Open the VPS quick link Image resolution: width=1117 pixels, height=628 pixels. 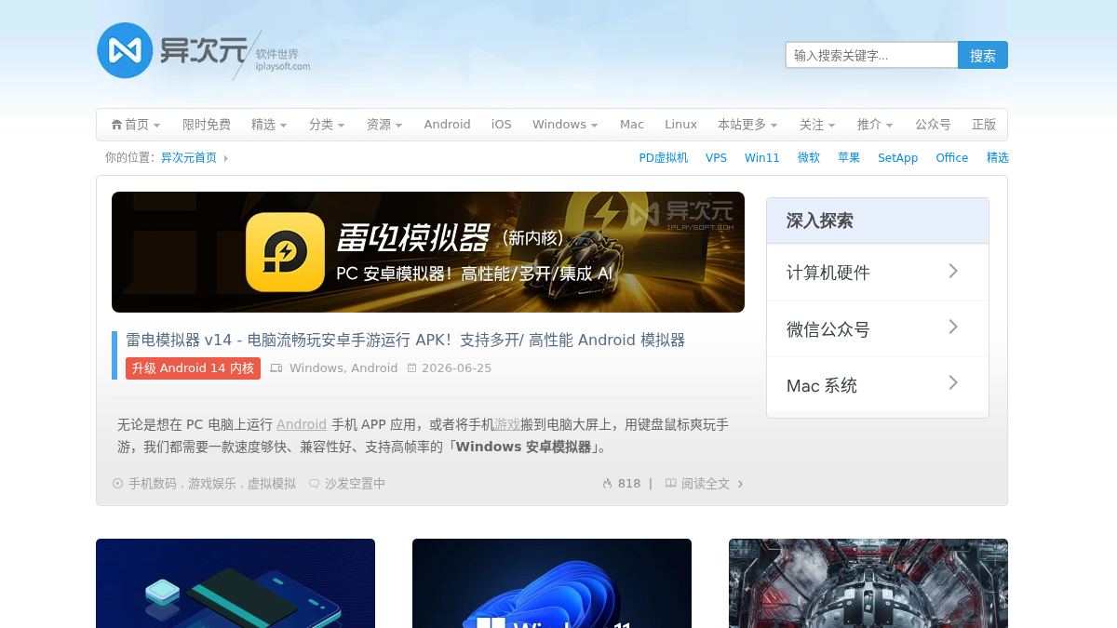(x=716, y=158)
